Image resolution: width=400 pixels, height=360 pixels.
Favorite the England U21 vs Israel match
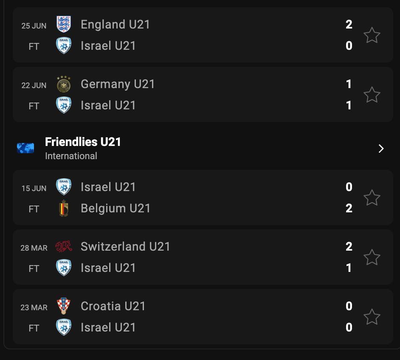point(372,35)
